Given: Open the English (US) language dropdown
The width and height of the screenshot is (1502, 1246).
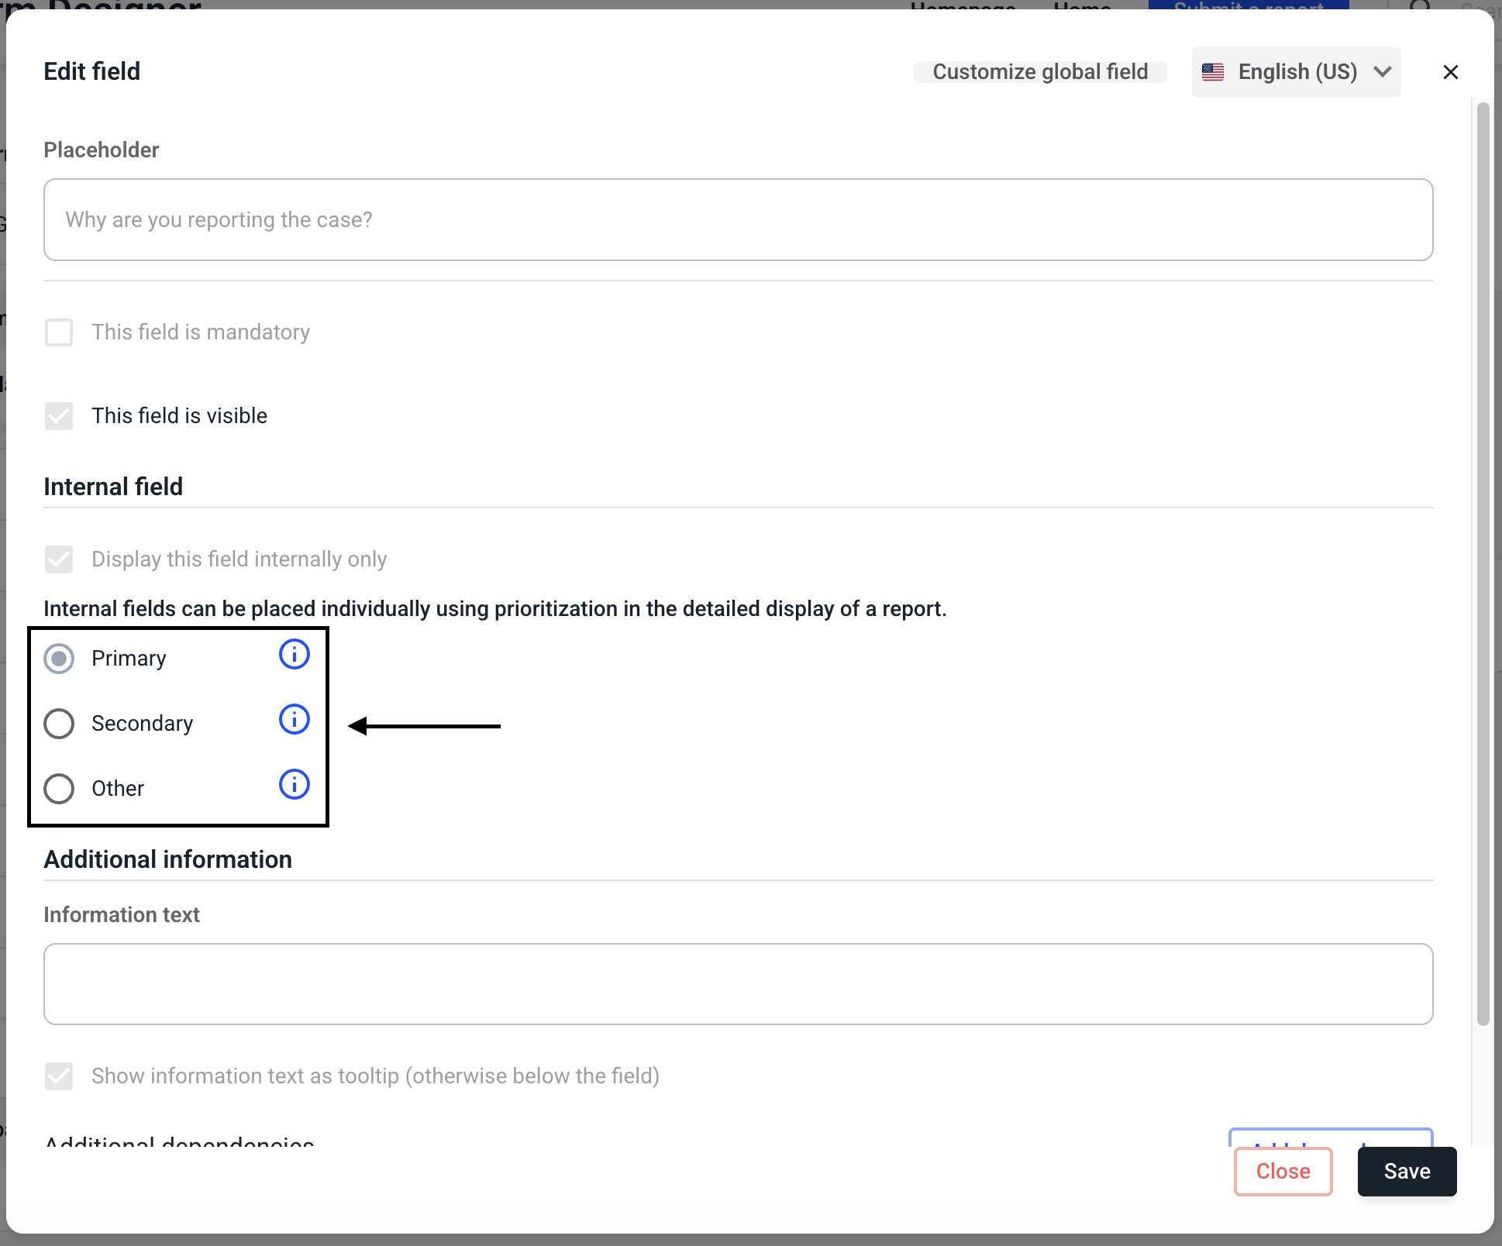Looking at the screenshot, I should click(x=1296, y=72).
